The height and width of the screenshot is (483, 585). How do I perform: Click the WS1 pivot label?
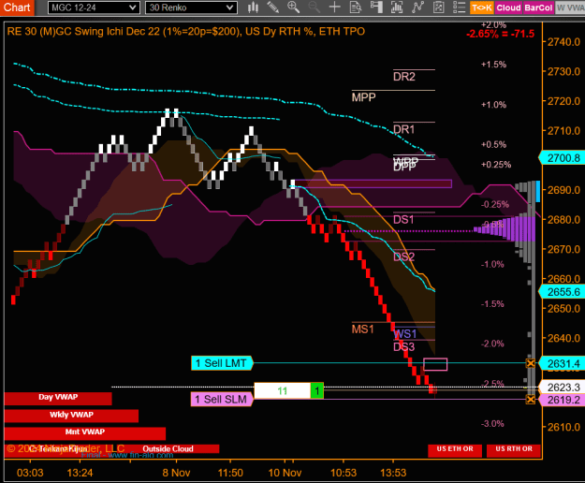click(x=405, y=334)
